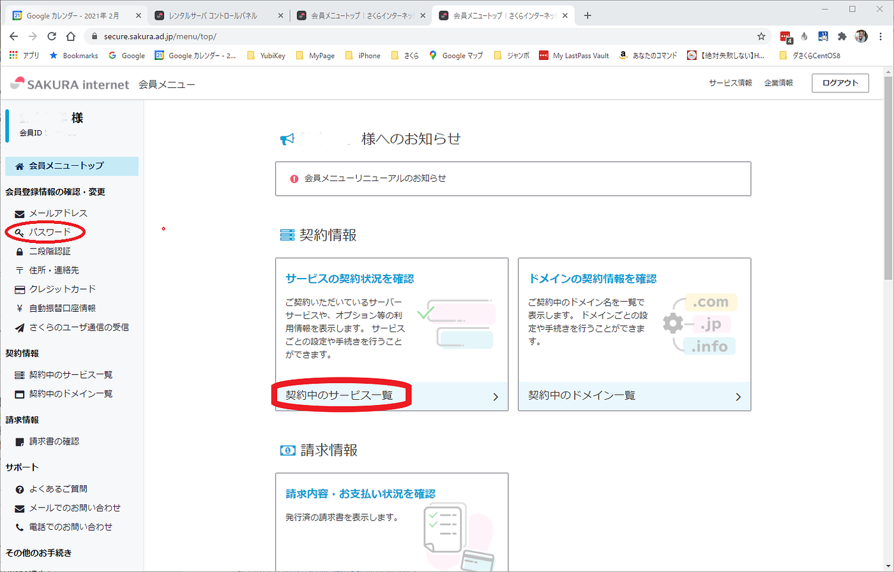
Task: Select 会員メニュートップ in sidebar
Action: 72,166
